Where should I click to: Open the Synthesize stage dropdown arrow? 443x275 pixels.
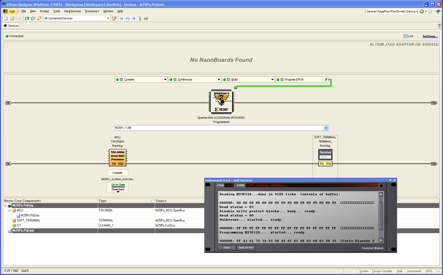[x=219, y=79]
